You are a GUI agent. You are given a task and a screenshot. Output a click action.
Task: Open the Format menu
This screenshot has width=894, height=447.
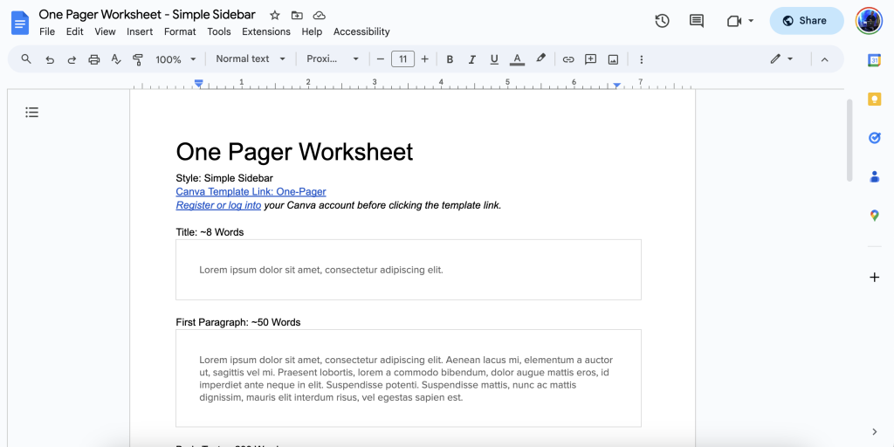(x=180, y=32)
